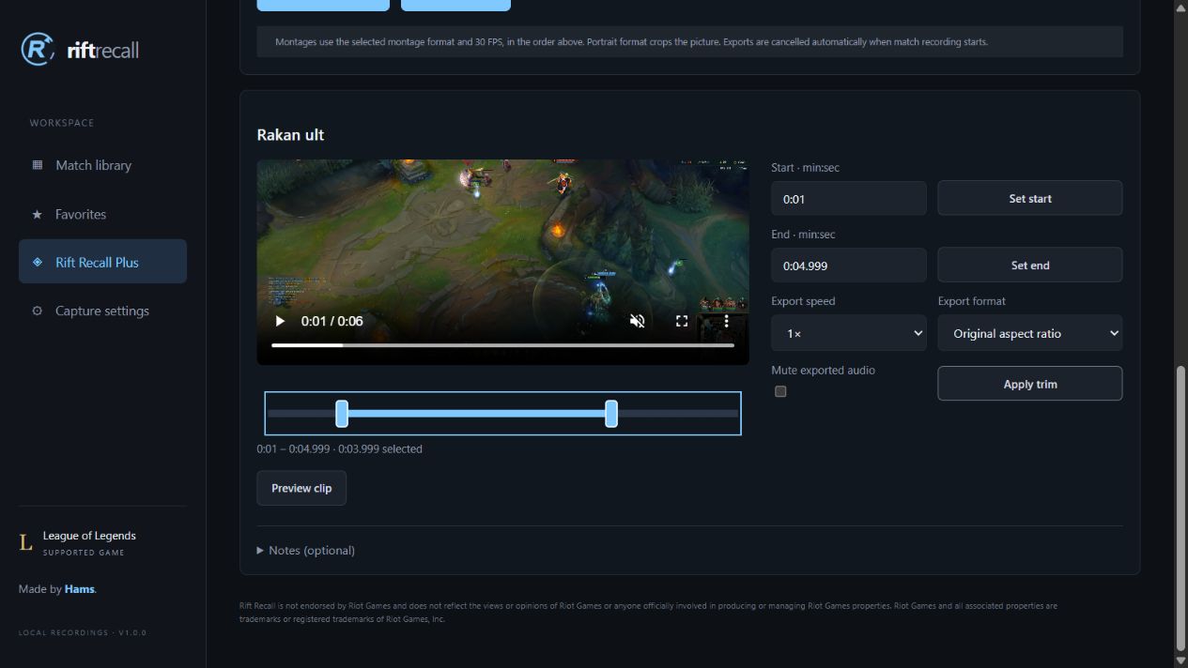The image size is (1188, 668).
Task: Open Rift Recall Plus page
Action: (102, 262)
